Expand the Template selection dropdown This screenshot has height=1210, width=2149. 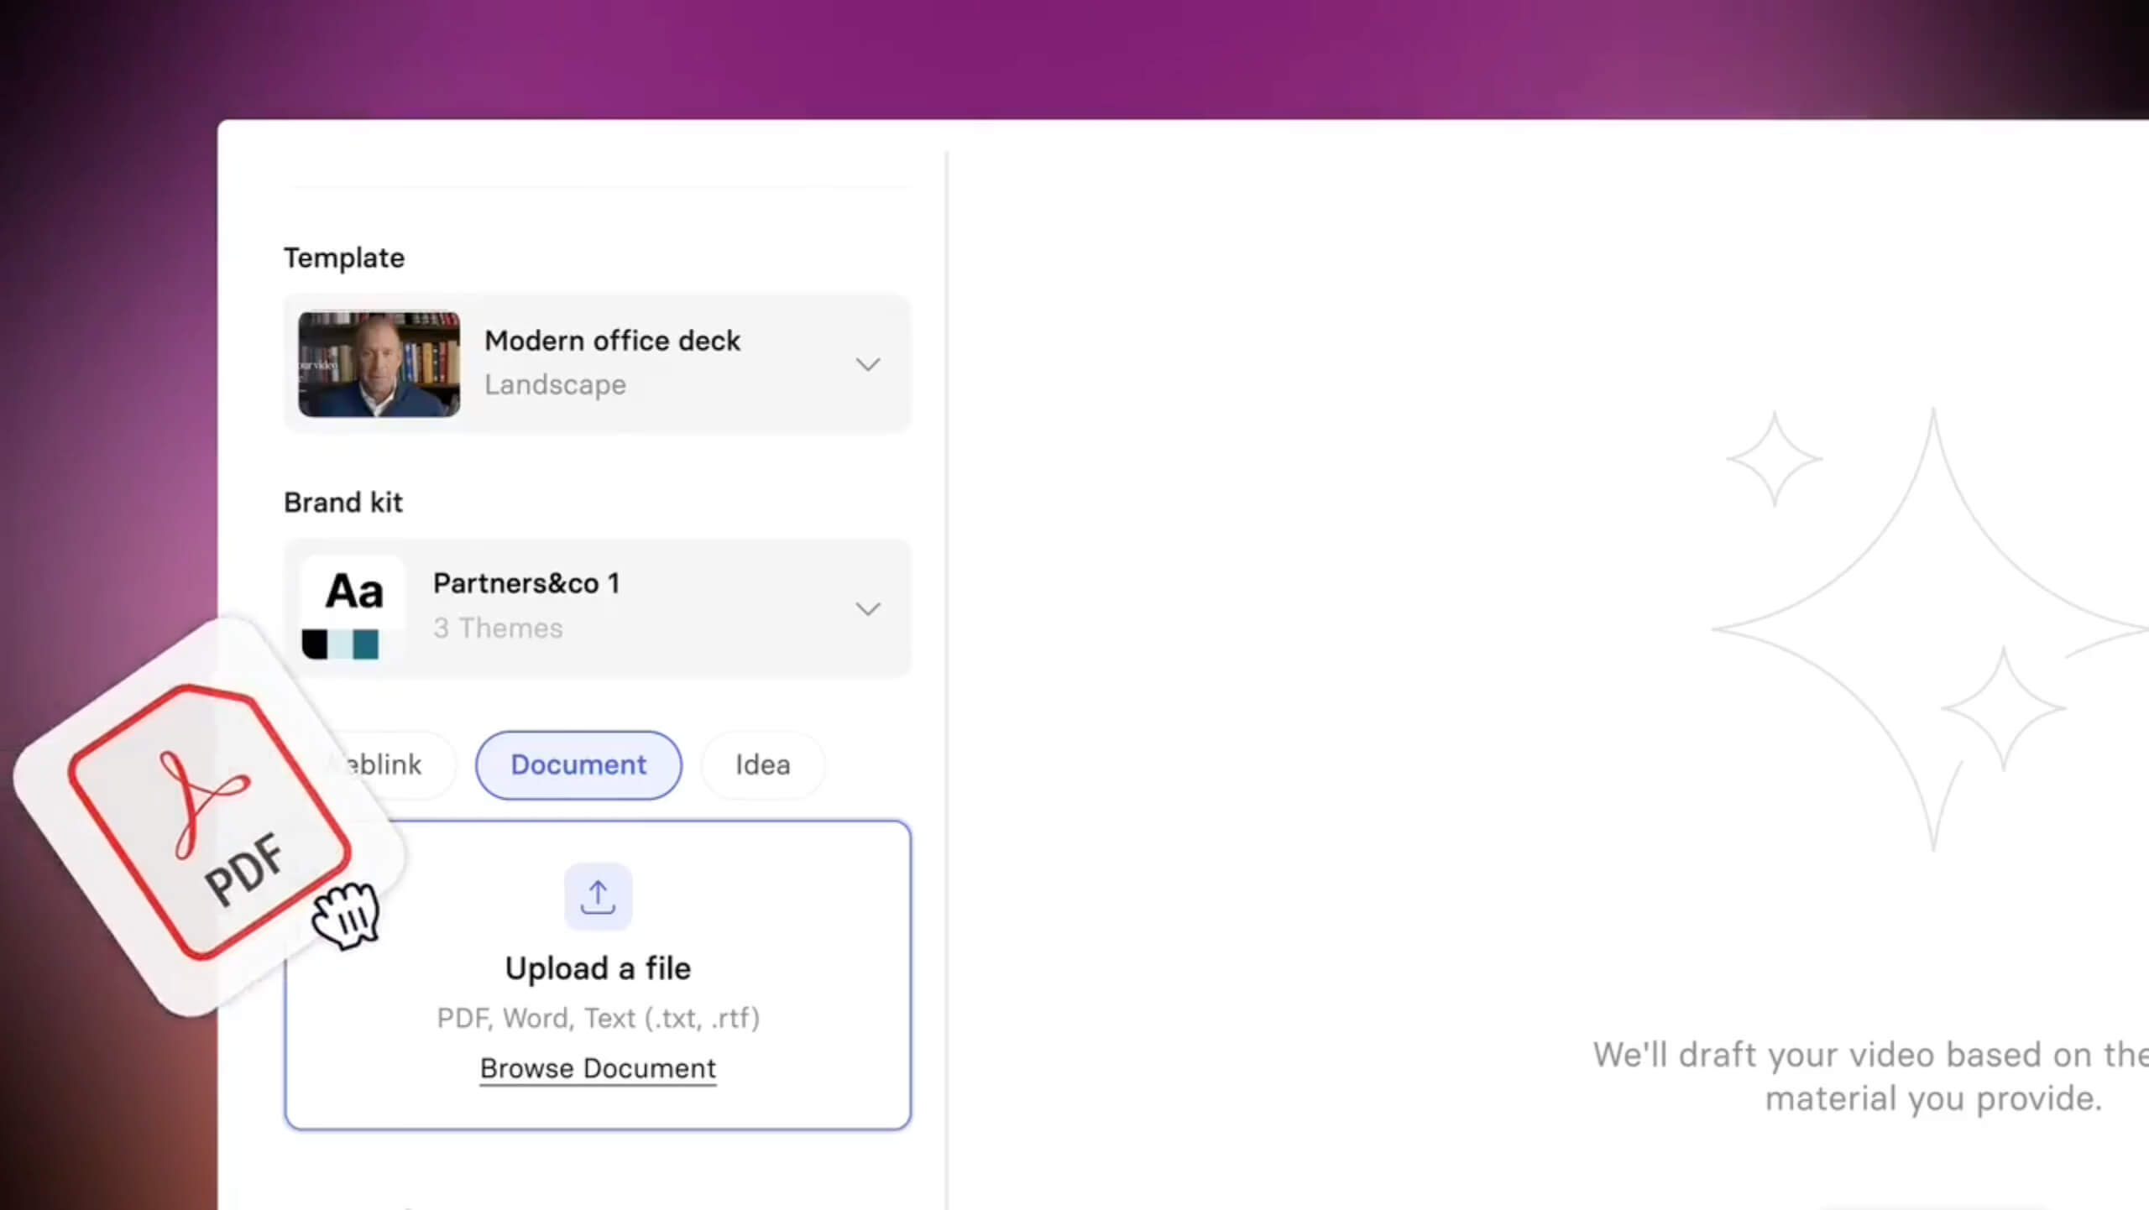pyautogui.click(x=868, y=363)
